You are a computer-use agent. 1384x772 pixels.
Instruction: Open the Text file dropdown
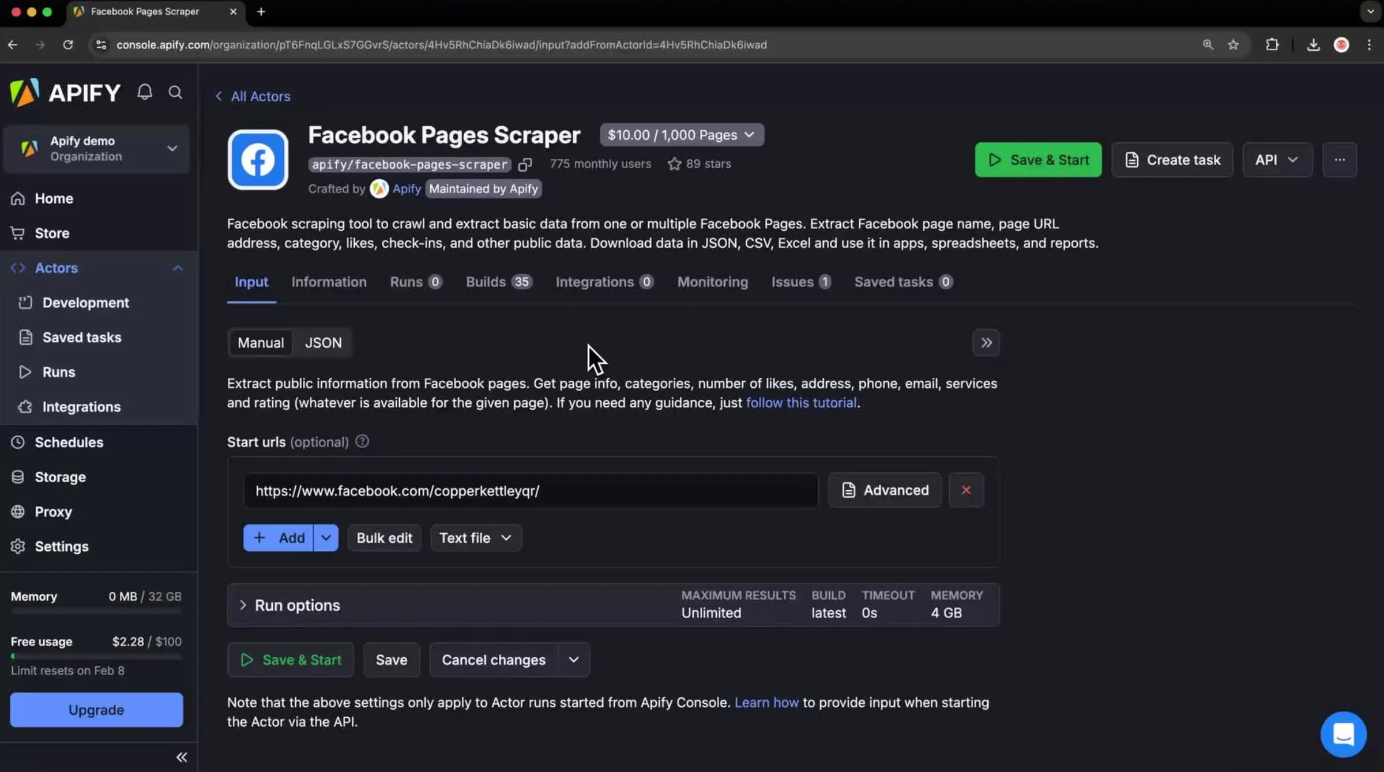(476, 538)
